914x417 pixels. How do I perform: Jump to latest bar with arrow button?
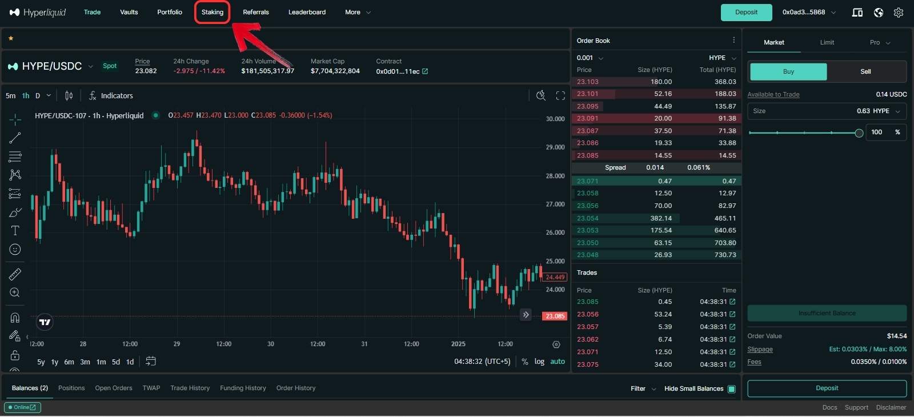[x=526, y=315]
